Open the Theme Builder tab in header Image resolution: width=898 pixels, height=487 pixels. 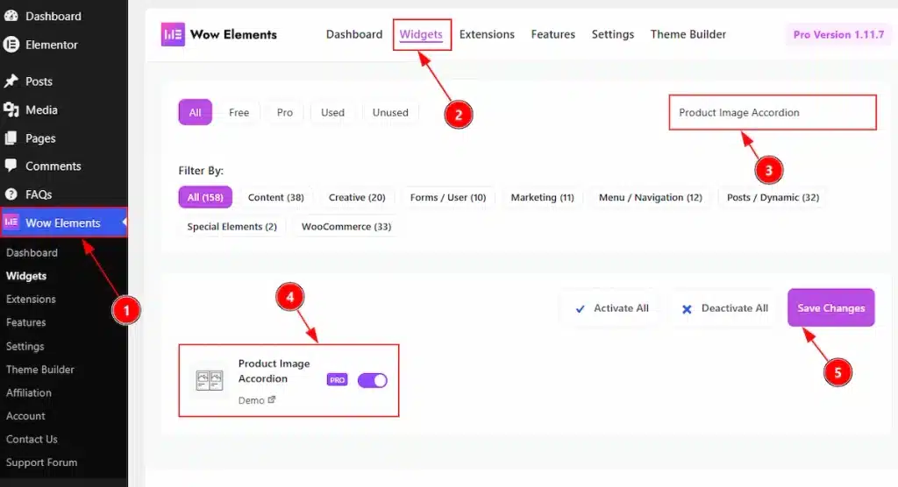(688, 34)
